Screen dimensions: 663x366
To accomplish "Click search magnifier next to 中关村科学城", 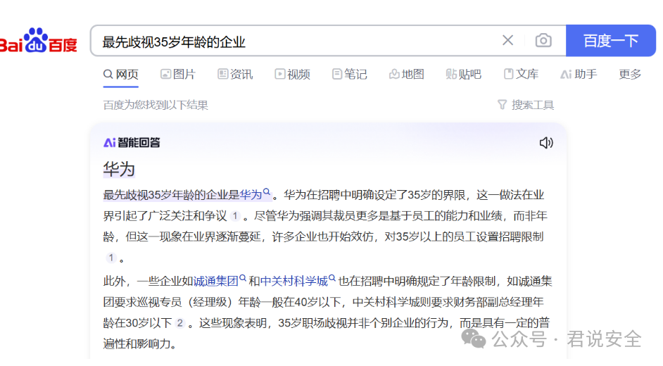I will pos(332,278).
